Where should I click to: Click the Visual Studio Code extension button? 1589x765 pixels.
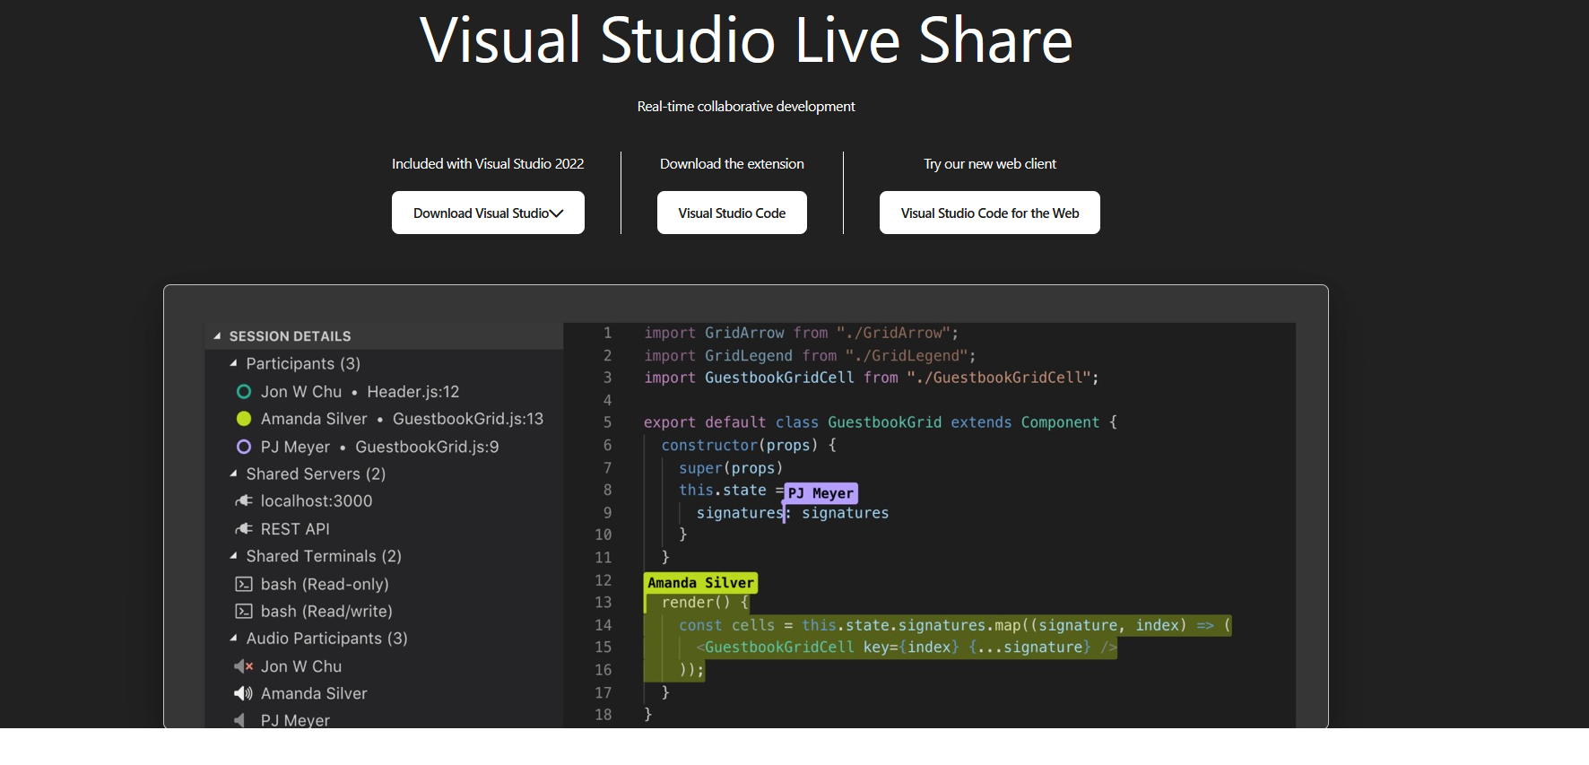(x=732, y=213)
